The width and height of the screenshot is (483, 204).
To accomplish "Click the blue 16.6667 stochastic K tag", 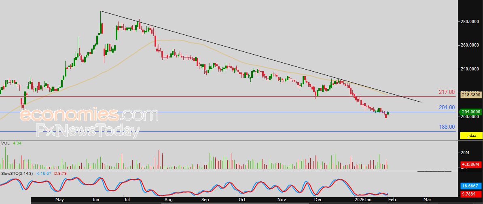I will [x=470, y=186].
